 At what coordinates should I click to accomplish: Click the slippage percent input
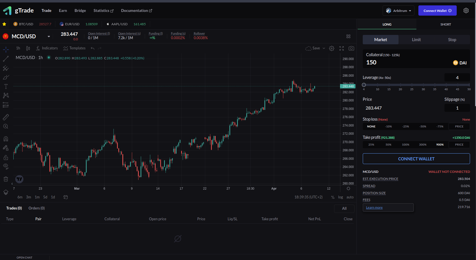tap(457, 108)
